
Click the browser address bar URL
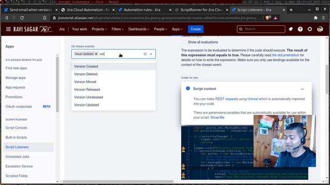[x=159, y=18]
